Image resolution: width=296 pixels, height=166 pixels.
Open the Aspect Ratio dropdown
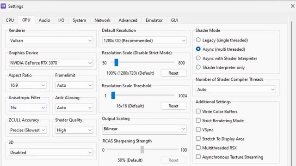27,85
